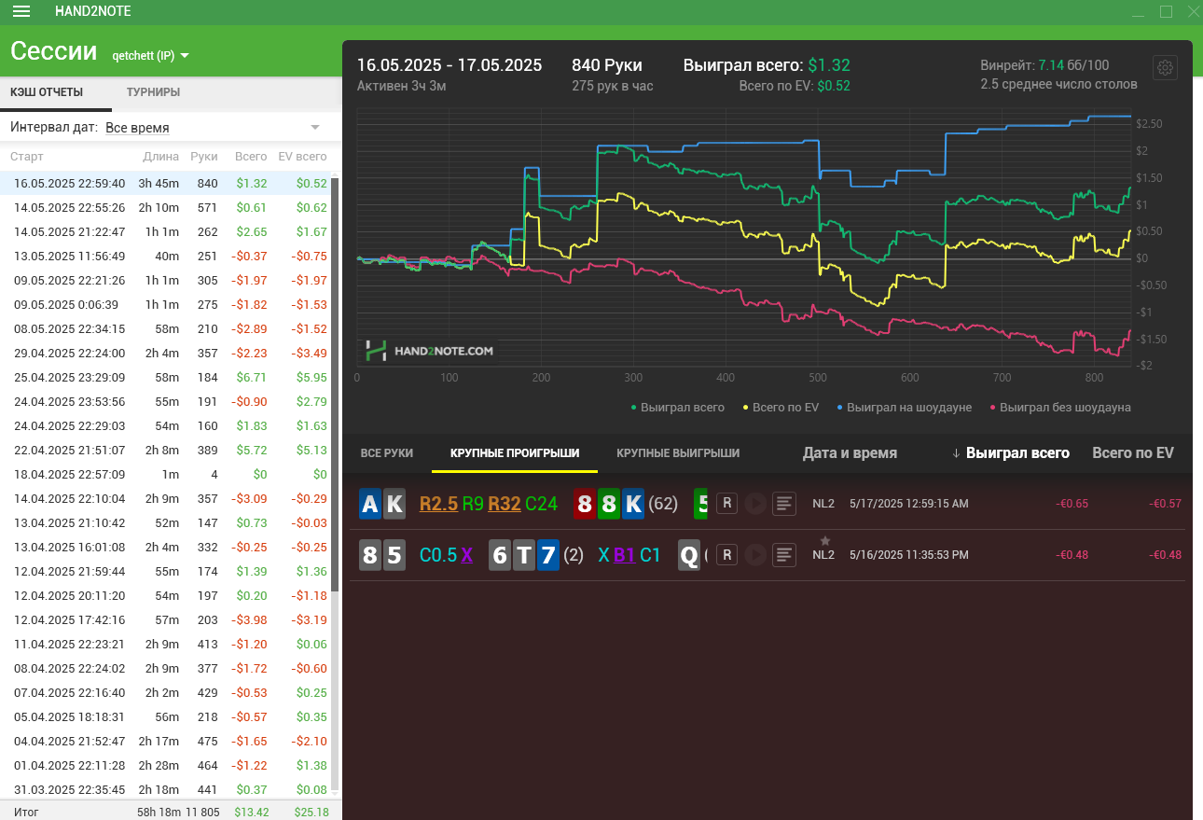Click the play button on 85 hand

(x=755, y=555)
